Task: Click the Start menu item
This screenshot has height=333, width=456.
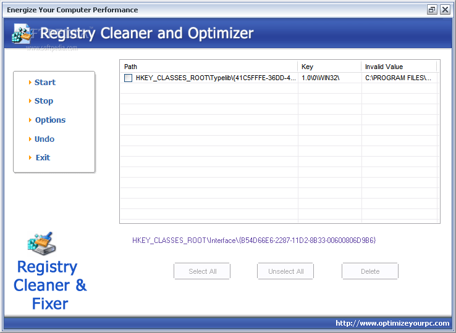Action: (x=44, y=83)
